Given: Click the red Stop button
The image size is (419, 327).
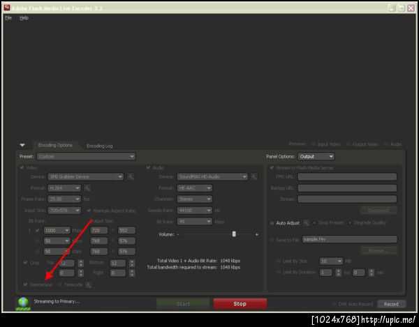Looking at the screenshot, I should pyautogui.click(x=240, y=304).
